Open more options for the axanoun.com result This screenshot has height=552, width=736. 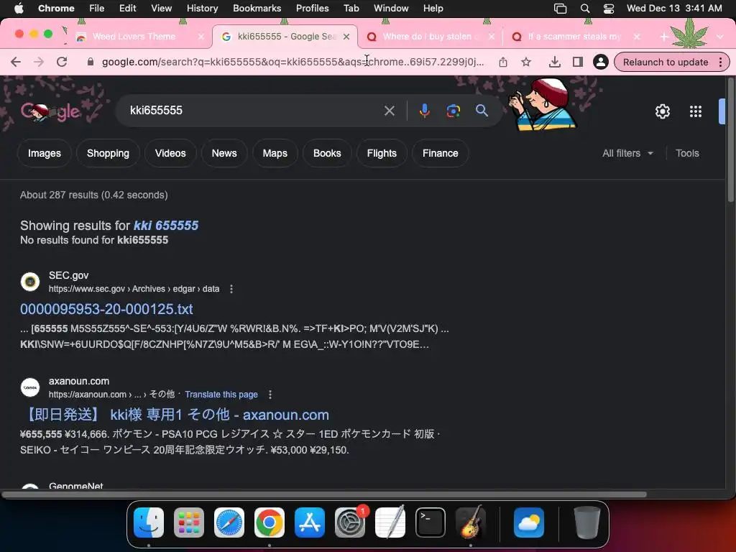pyautogui.click(x=270, y=395)
